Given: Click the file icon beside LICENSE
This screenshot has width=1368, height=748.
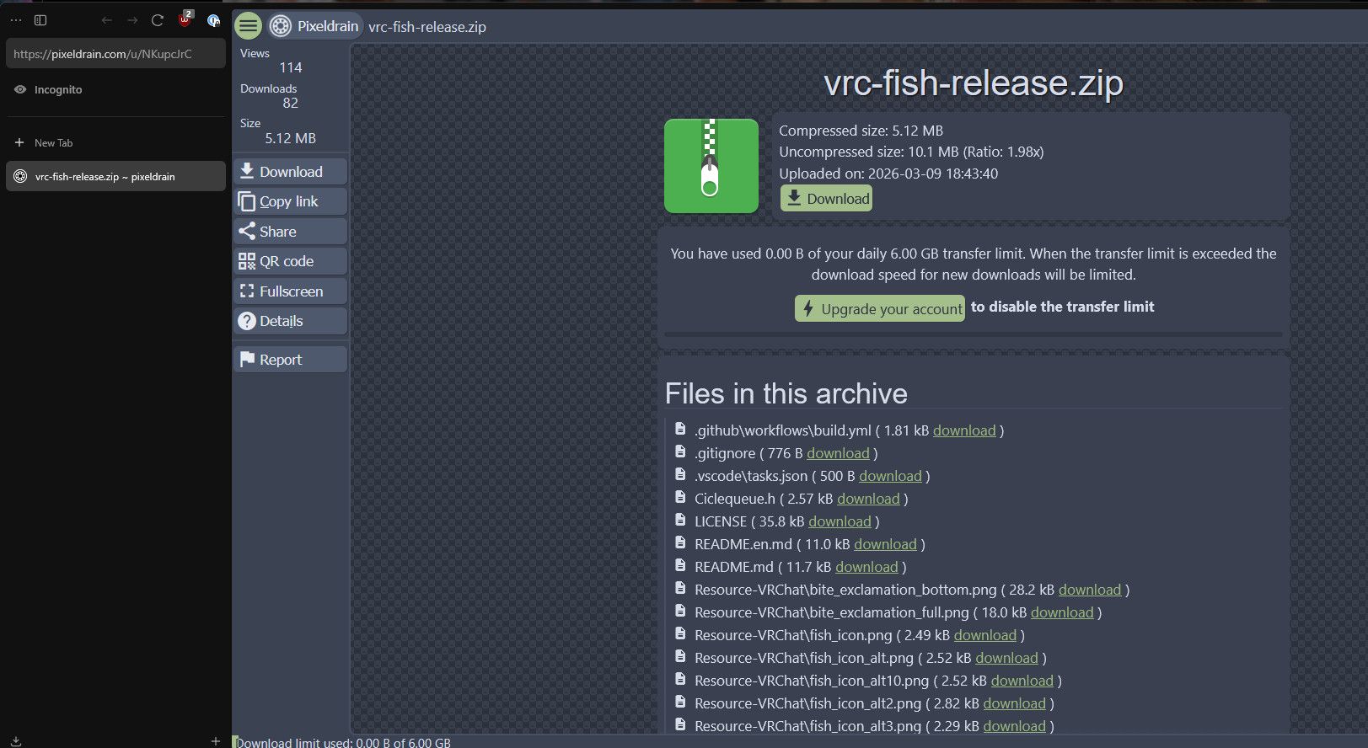Looking at the screenshot, I should [x=680, y=520].
